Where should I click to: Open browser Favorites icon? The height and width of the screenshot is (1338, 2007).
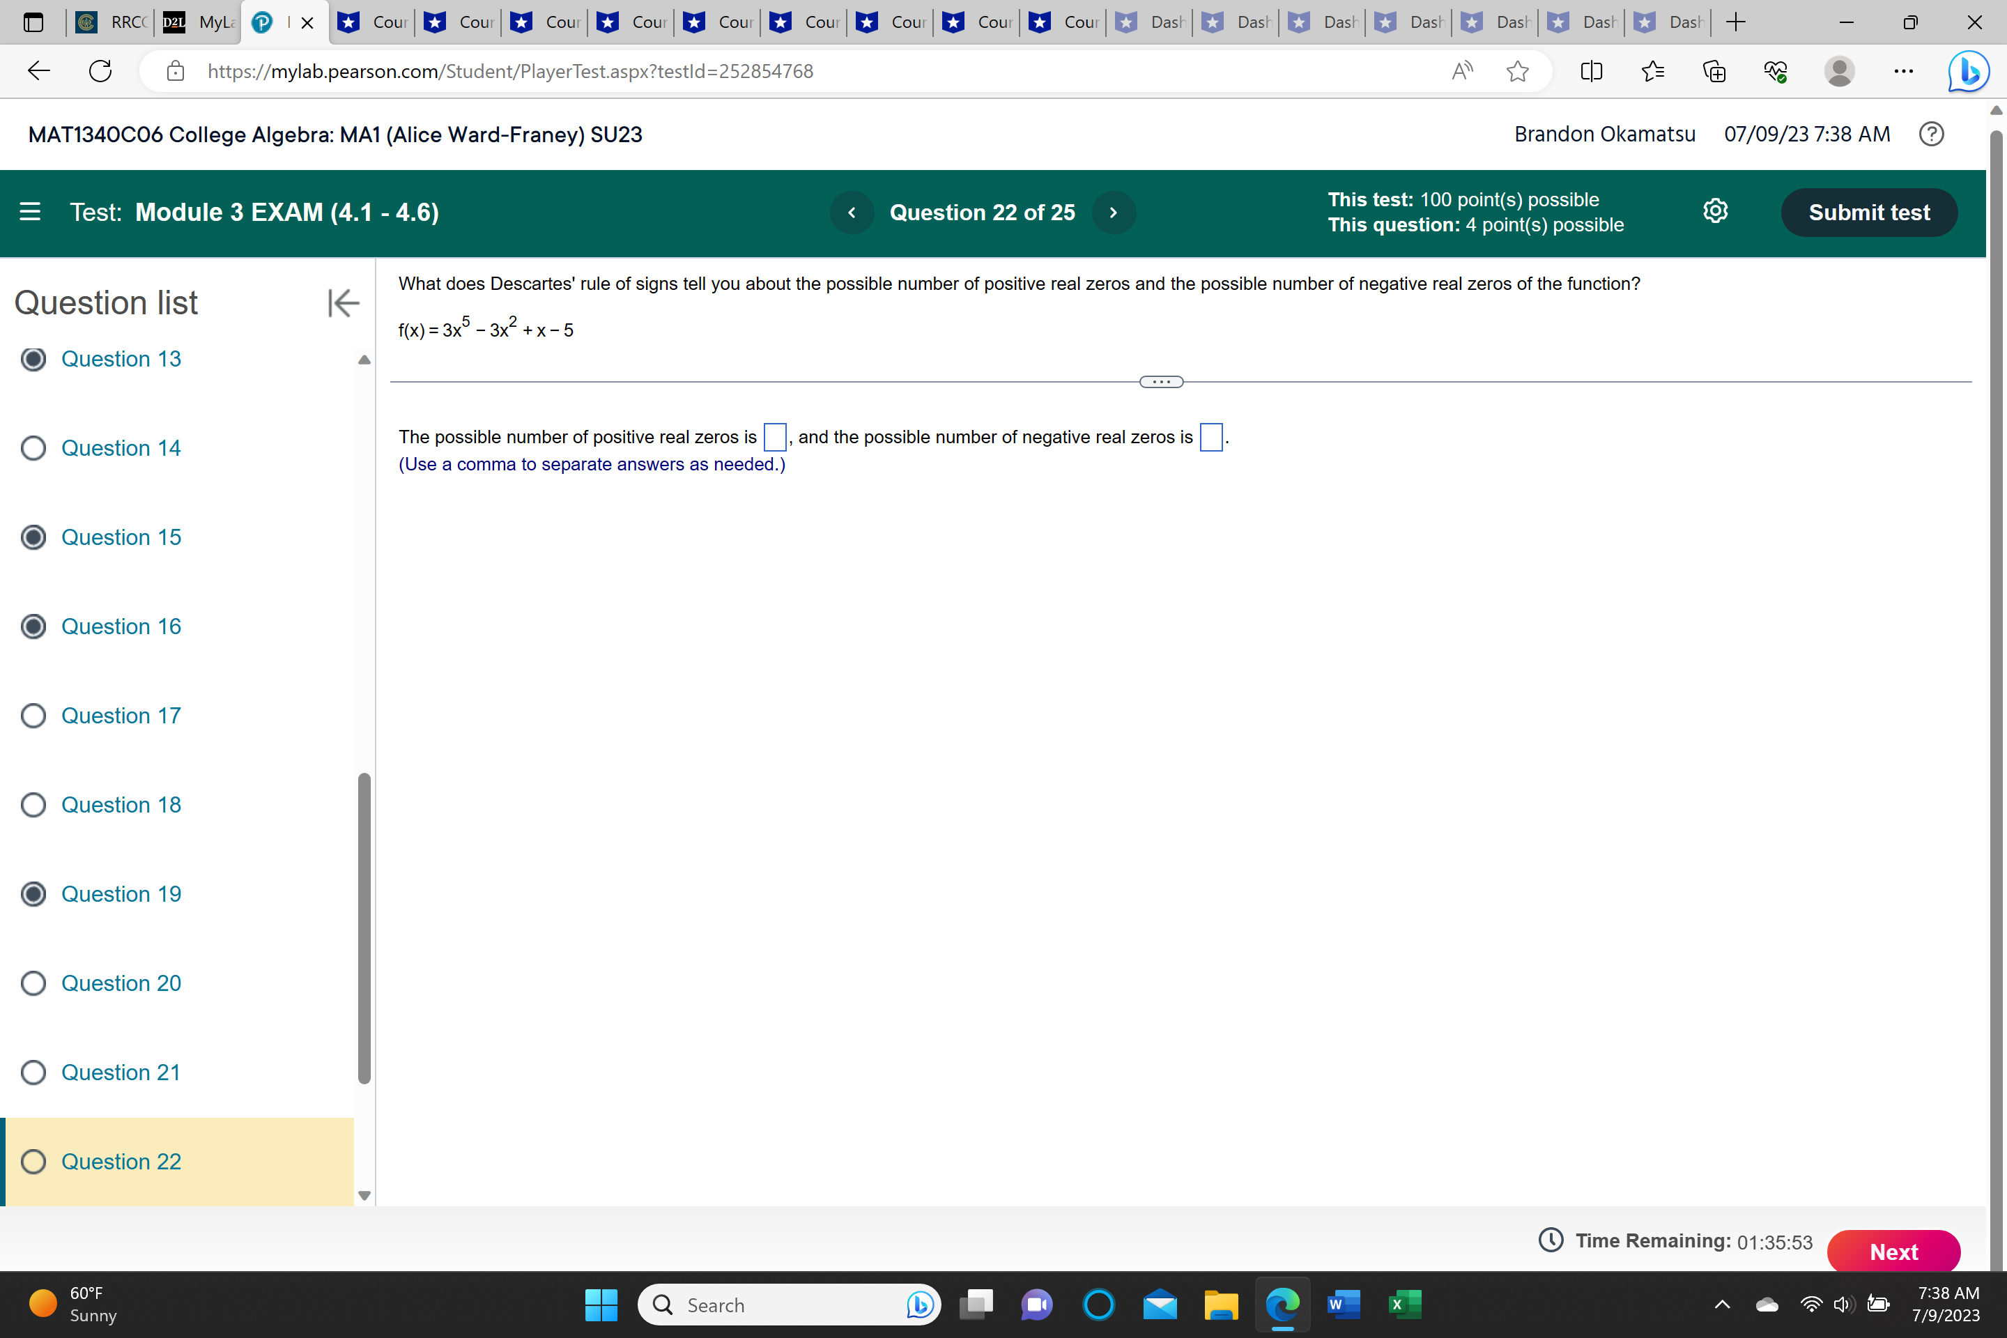tap(1653, 72)
